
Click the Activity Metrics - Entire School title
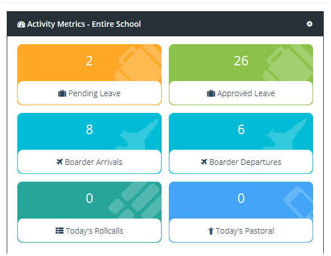(84, 24)
